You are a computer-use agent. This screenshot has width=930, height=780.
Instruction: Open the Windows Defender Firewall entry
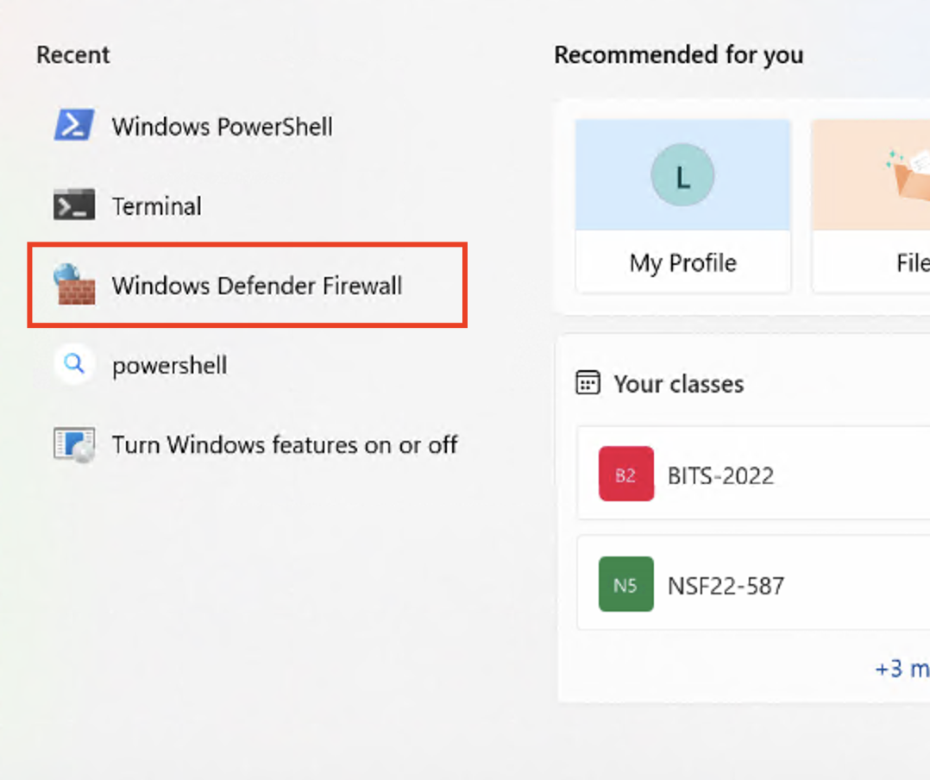(256, 286)
